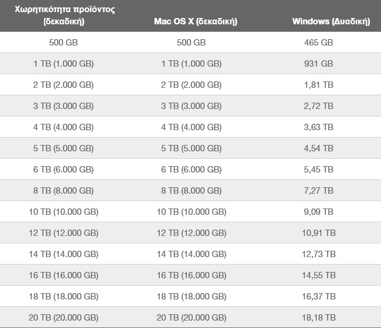Click 6 TB (6.000 GB) under Mac OS X
The height and width of the screenshot is (328, 381).
191,169
